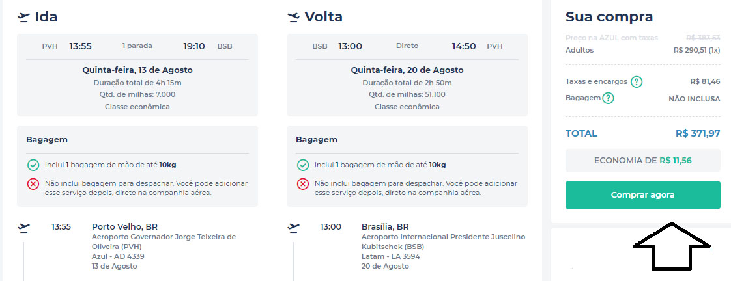Click the Porto Velho, BR airport heading
Image resolution: width=731 pixels, height=281 pixels.
(125, 227)
